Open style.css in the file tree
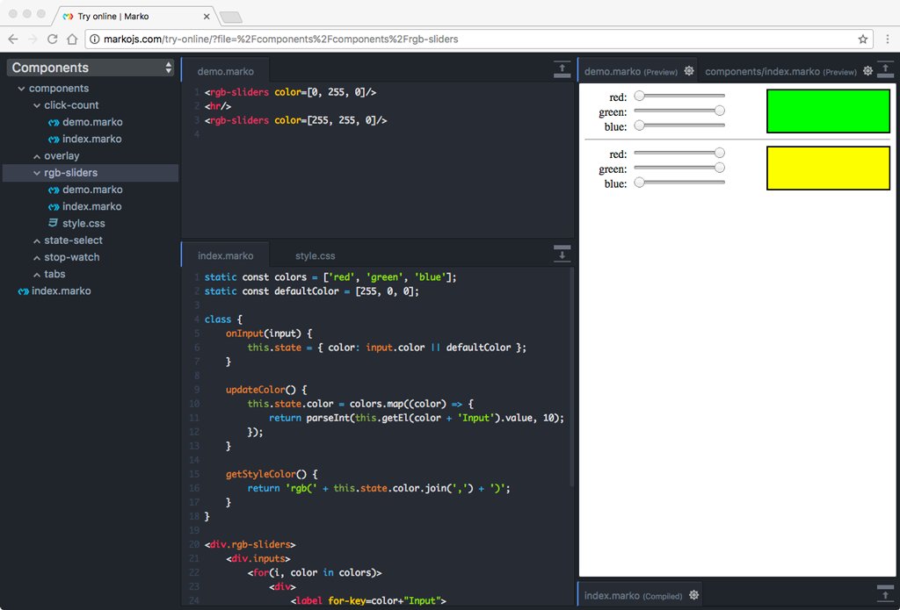Image resolution: width=900 pixels, height=610 pixels. pos(83,224)
